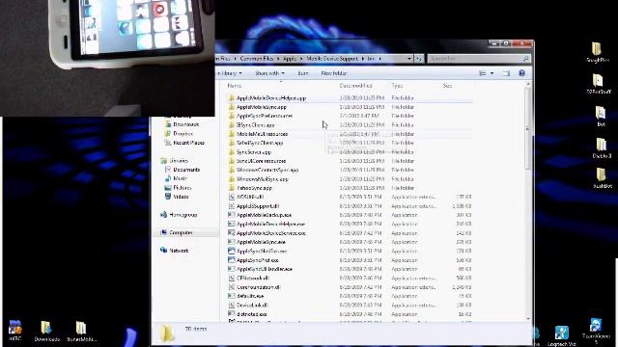The image size is (618, 347).
Task: Select the AppleSyncUIHandler.exe file name
Action: point(265,269)
